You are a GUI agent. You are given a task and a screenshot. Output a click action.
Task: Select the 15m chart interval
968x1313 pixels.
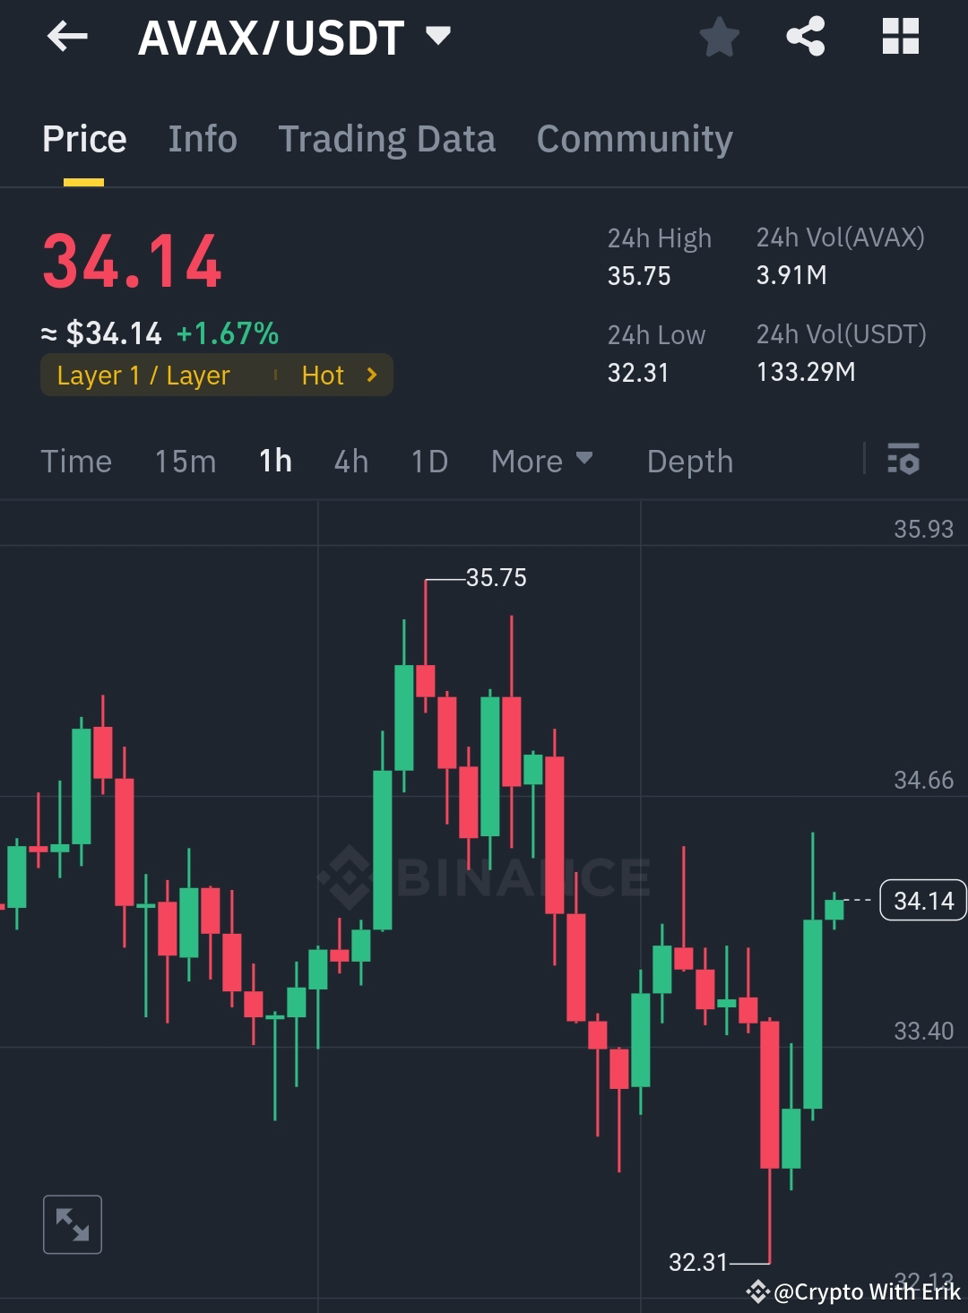tap(185, 461)
